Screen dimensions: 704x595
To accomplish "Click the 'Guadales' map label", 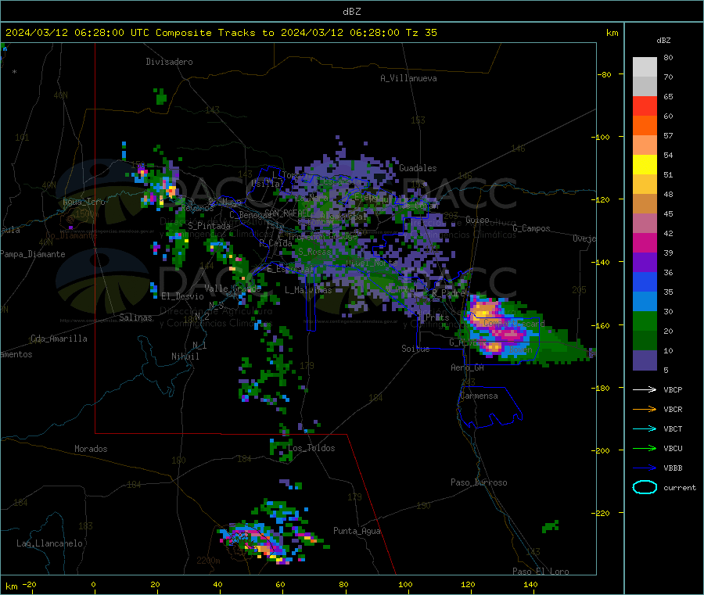I will [x=418, y=168].
